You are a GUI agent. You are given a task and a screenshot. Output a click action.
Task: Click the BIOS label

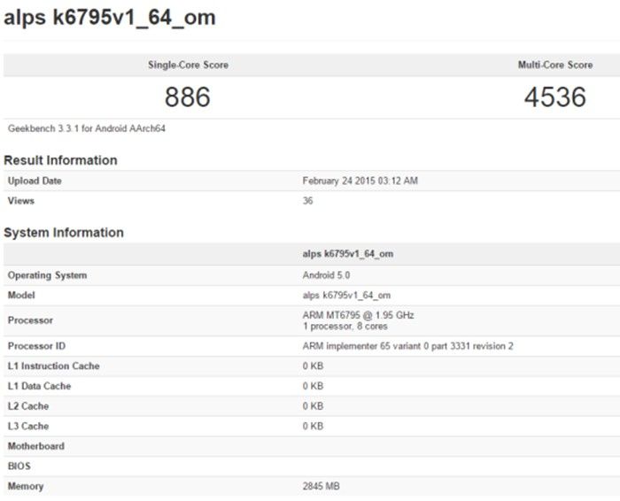[x=19, y=466]
